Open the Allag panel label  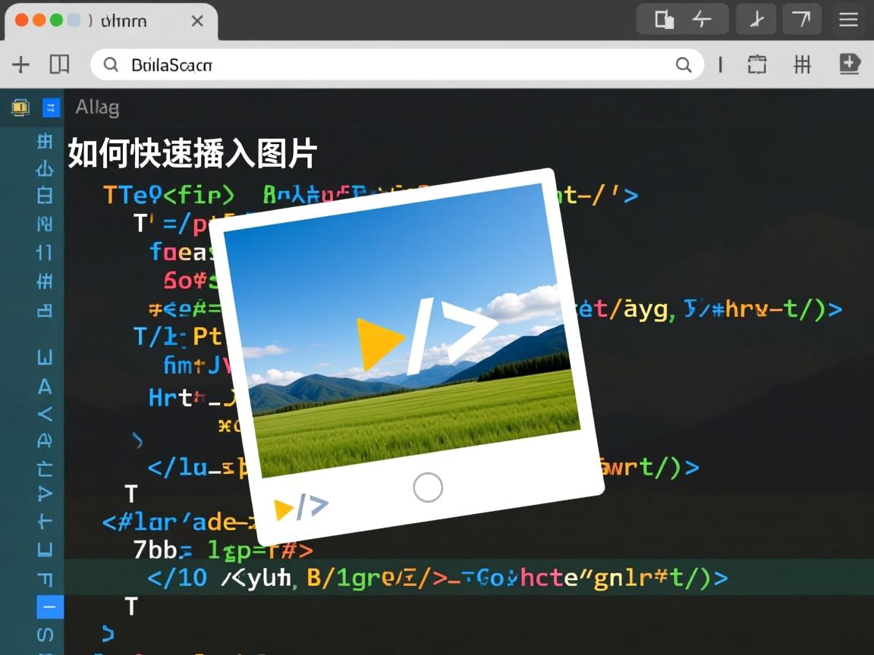pyautogui.click(x=97, y=108)
